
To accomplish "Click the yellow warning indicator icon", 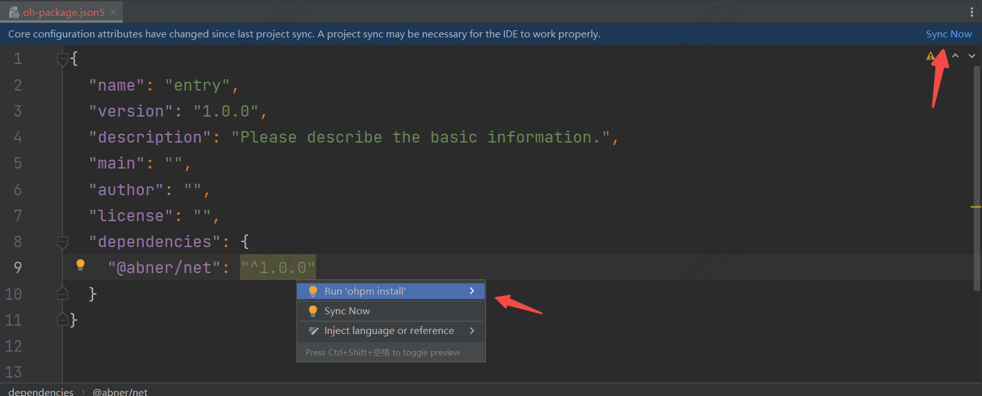I will 930,56.
